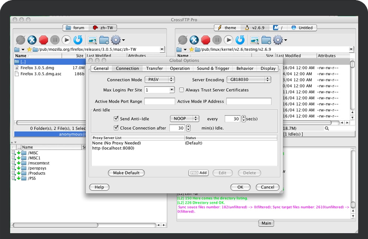
Task: Disable the Send Anti-Idle option
Action: (116, 118)
